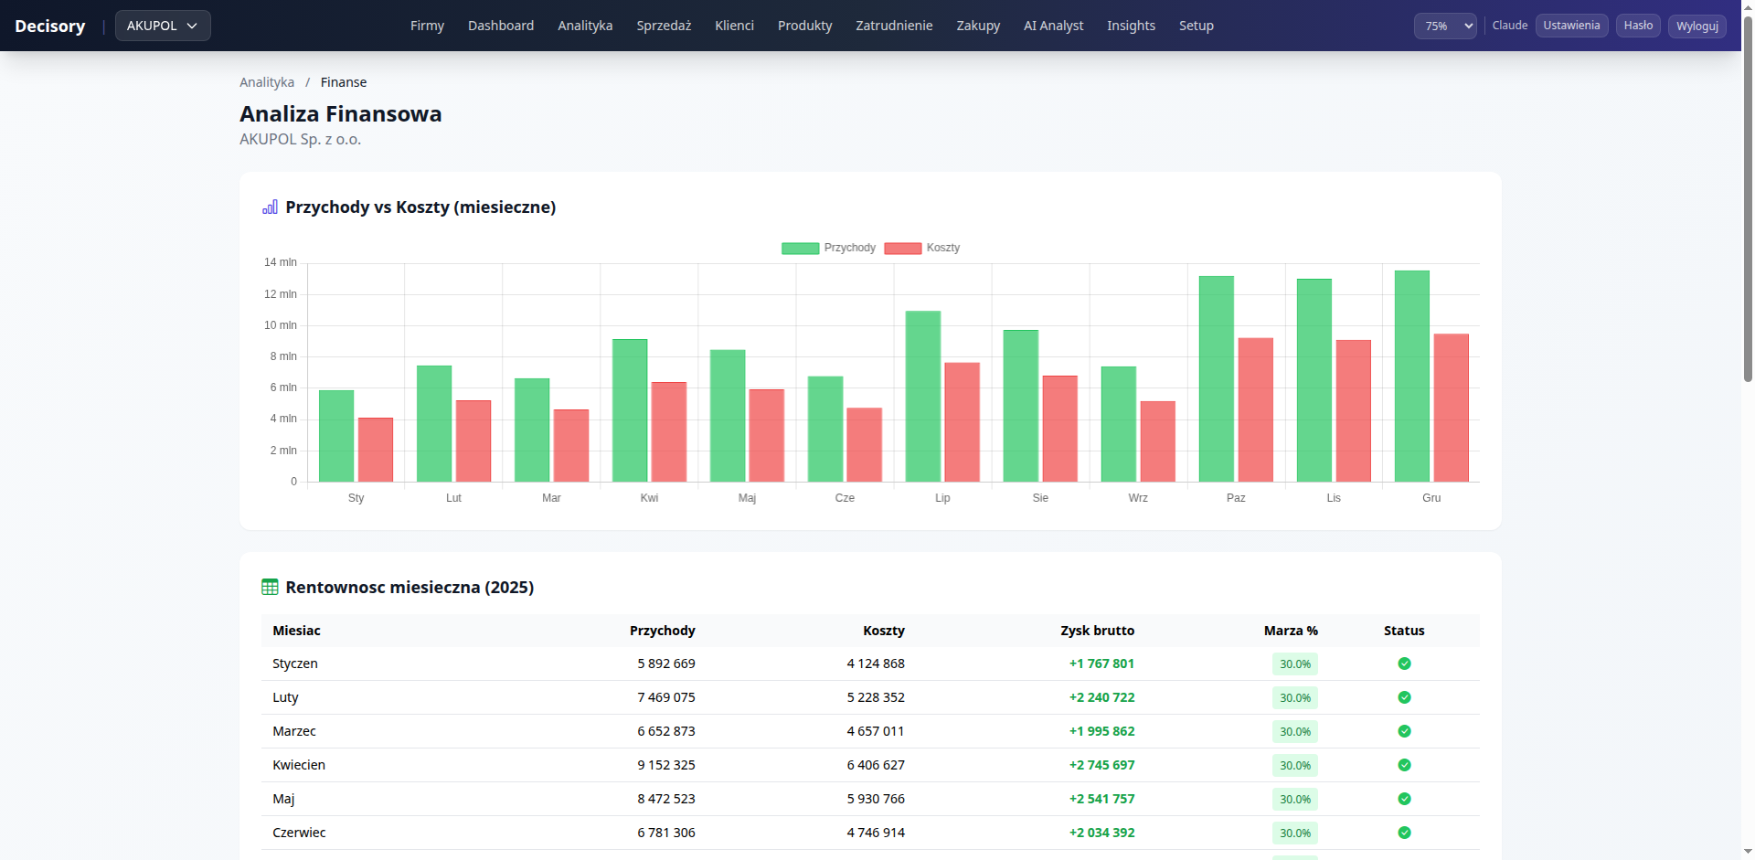Click the bar chart icon beside Przychody vs Koszty
This screenshot has width=1755, height=860.
click(x=270, y=207)
